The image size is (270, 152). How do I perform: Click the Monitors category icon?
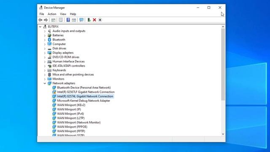point(49,79)
